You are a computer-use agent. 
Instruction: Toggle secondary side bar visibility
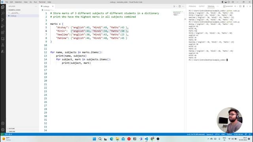tap(228, 2)
